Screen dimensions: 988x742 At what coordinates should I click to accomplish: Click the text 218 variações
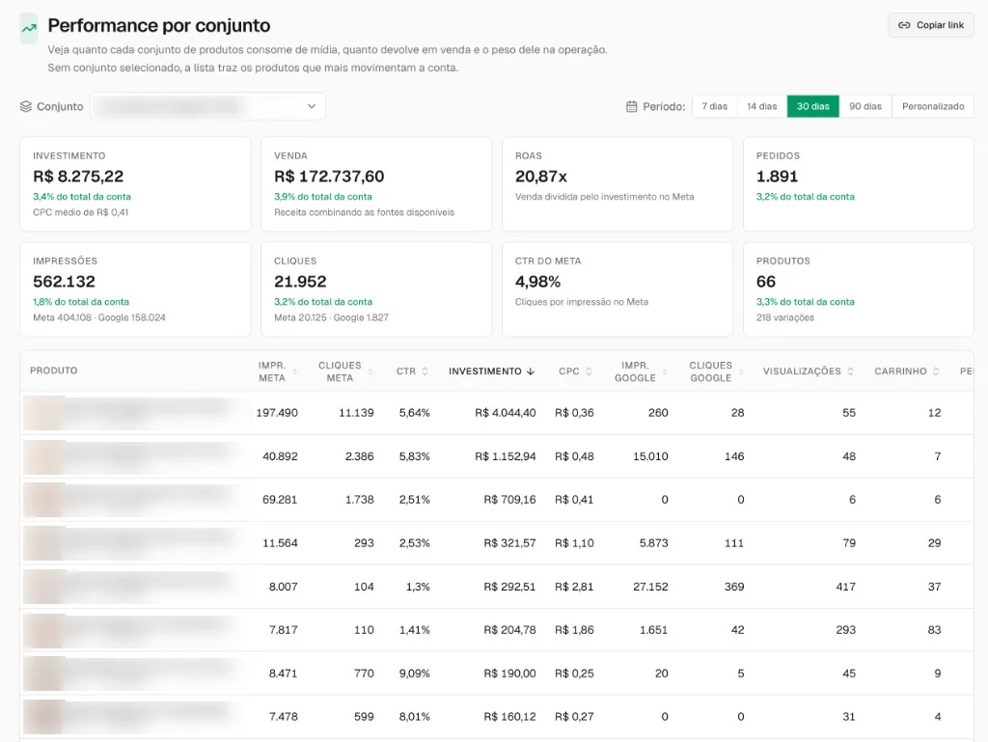785,317
